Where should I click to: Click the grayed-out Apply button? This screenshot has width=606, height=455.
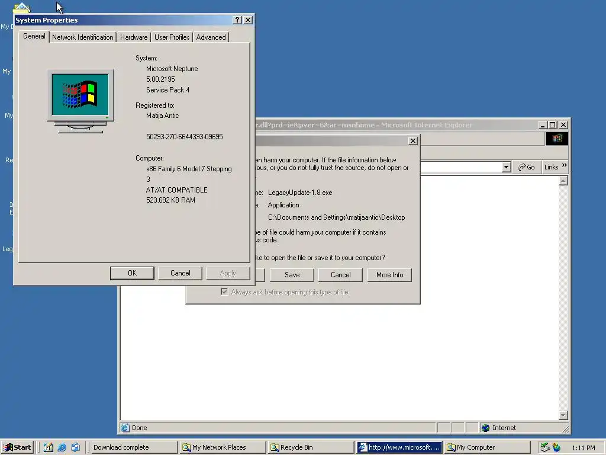[228, 273]
